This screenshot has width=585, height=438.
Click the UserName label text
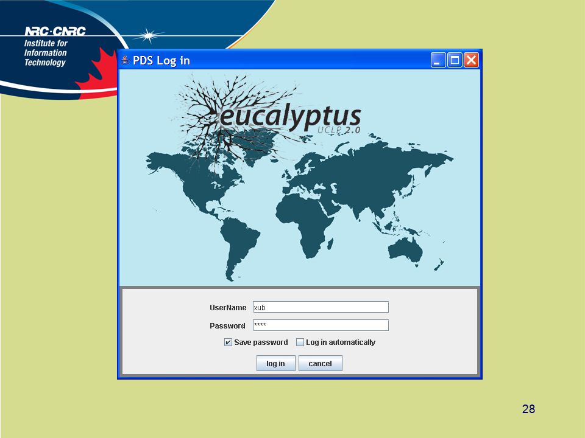228,308
